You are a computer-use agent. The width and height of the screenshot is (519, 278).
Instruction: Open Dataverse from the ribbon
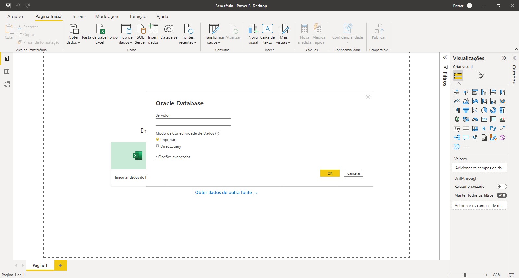[169, 31]
